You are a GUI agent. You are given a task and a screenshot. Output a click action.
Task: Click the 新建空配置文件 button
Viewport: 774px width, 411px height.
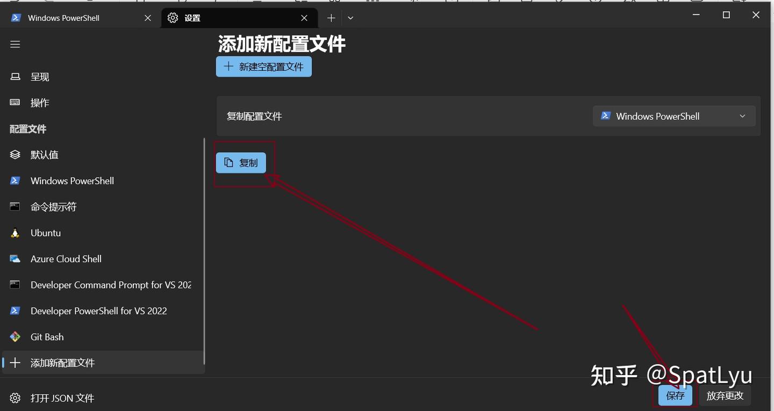263,66
